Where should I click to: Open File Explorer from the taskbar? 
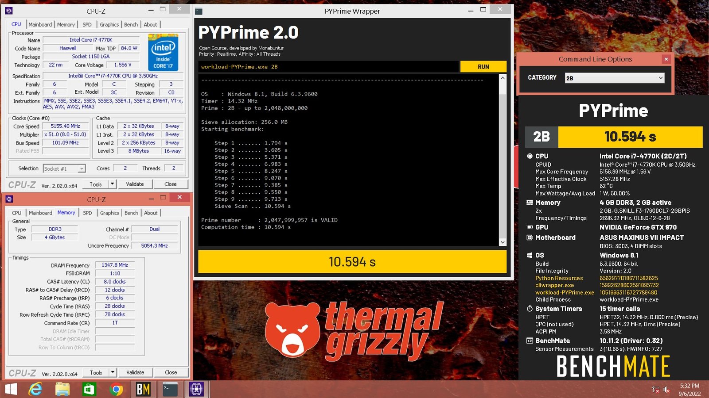62,389
